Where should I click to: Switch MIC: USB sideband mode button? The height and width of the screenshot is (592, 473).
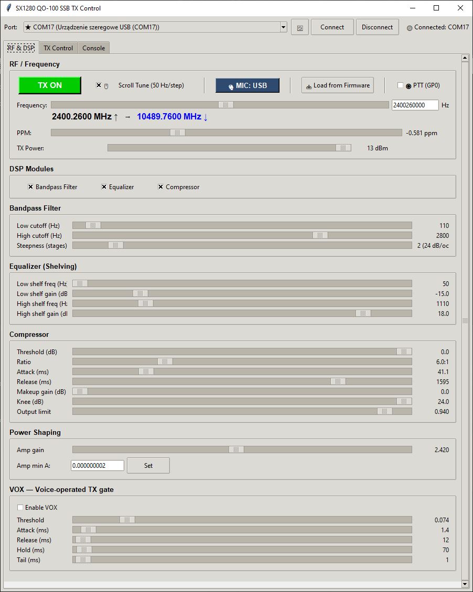(248, 85)
